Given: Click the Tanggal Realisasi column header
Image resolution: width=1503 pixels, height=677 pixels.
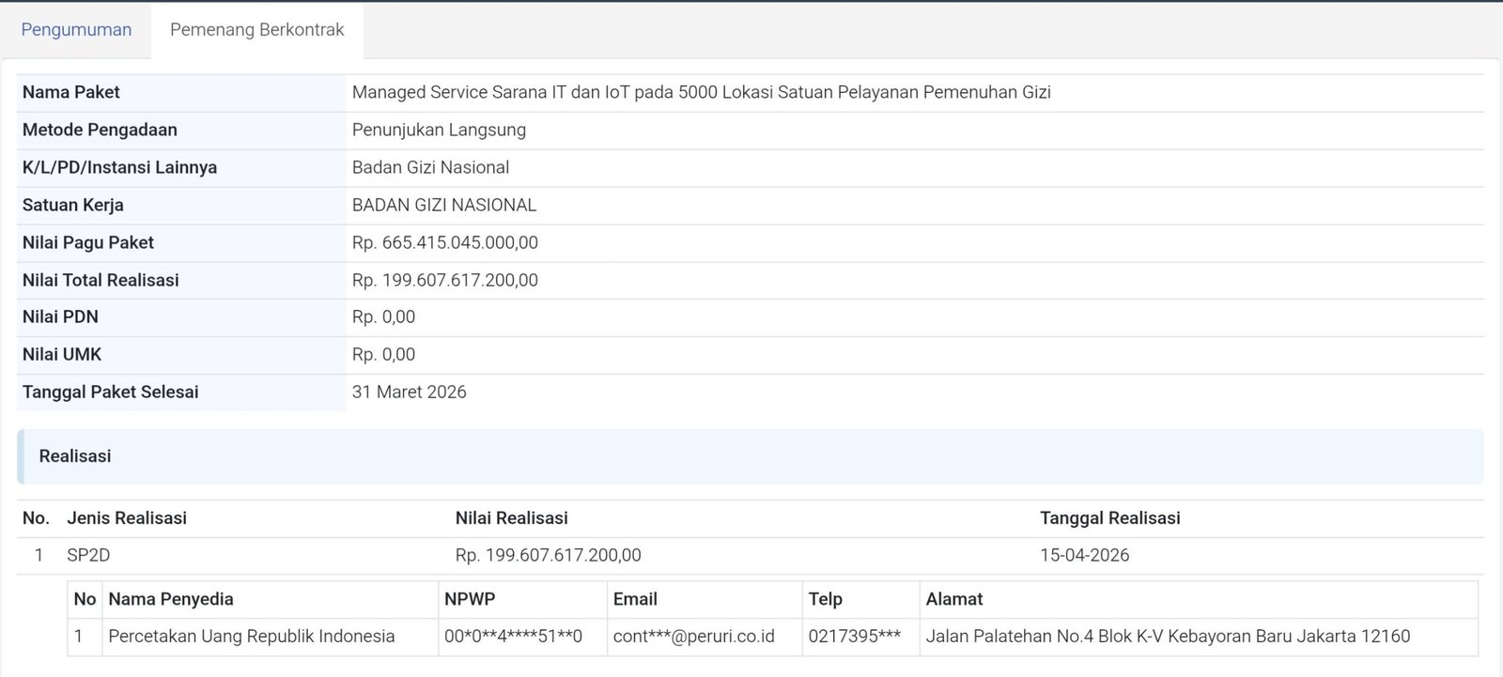Looking at the screenshot, I should tap(1109, 518).
